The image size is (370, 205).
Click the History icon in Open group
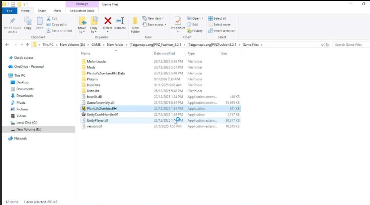(x=195, y=31)
